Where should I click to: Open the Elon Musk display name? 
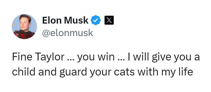coord(65,20)
